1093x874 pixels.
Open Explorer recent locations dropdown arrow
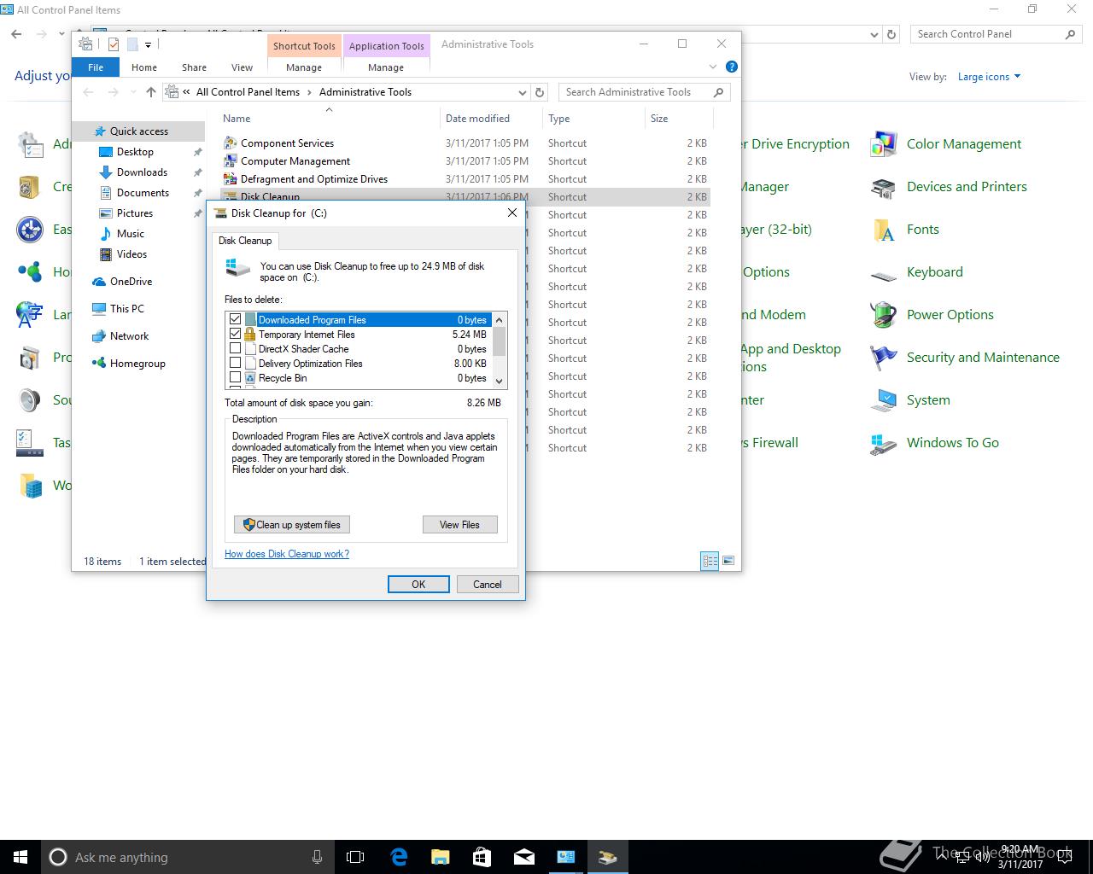coord(133,92)
